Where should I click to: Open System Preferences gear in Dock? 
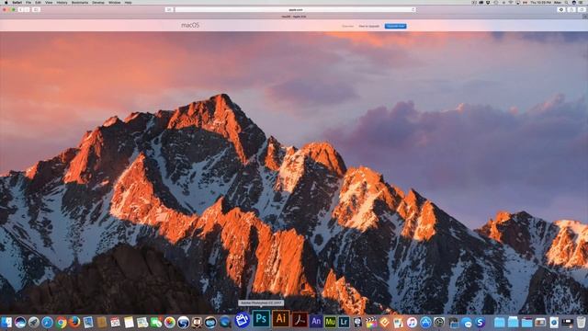439,323
